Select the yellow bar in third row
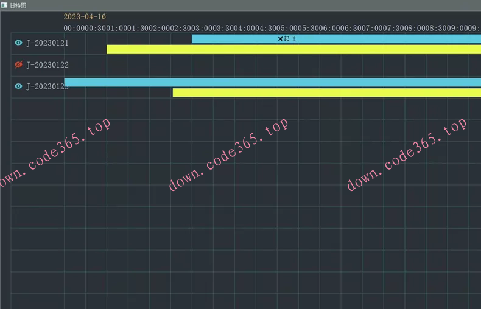Image resolution: width=481 pixels, height=309 pixels. (327, 92)
